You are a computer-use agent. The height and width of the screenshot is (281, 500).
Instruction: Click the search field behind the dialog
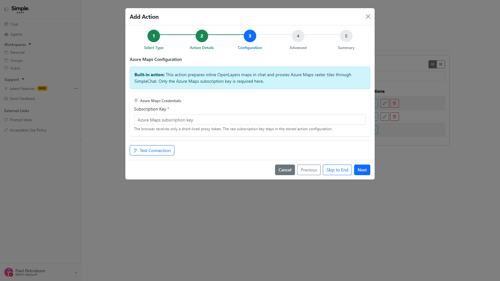pyautogui.click(x=410, y=76)
